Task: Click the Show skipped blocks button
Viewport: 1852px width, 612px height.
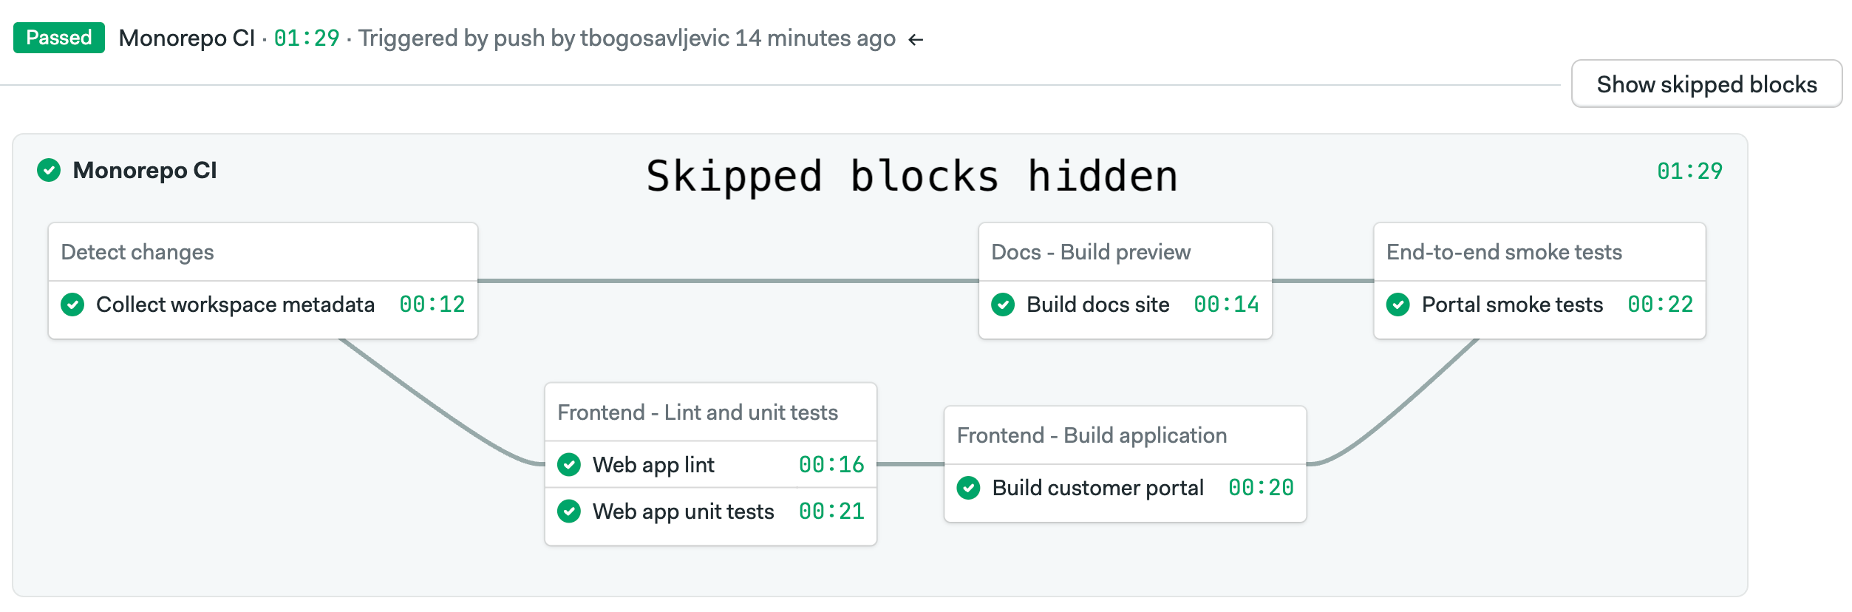Action: 1706,84
